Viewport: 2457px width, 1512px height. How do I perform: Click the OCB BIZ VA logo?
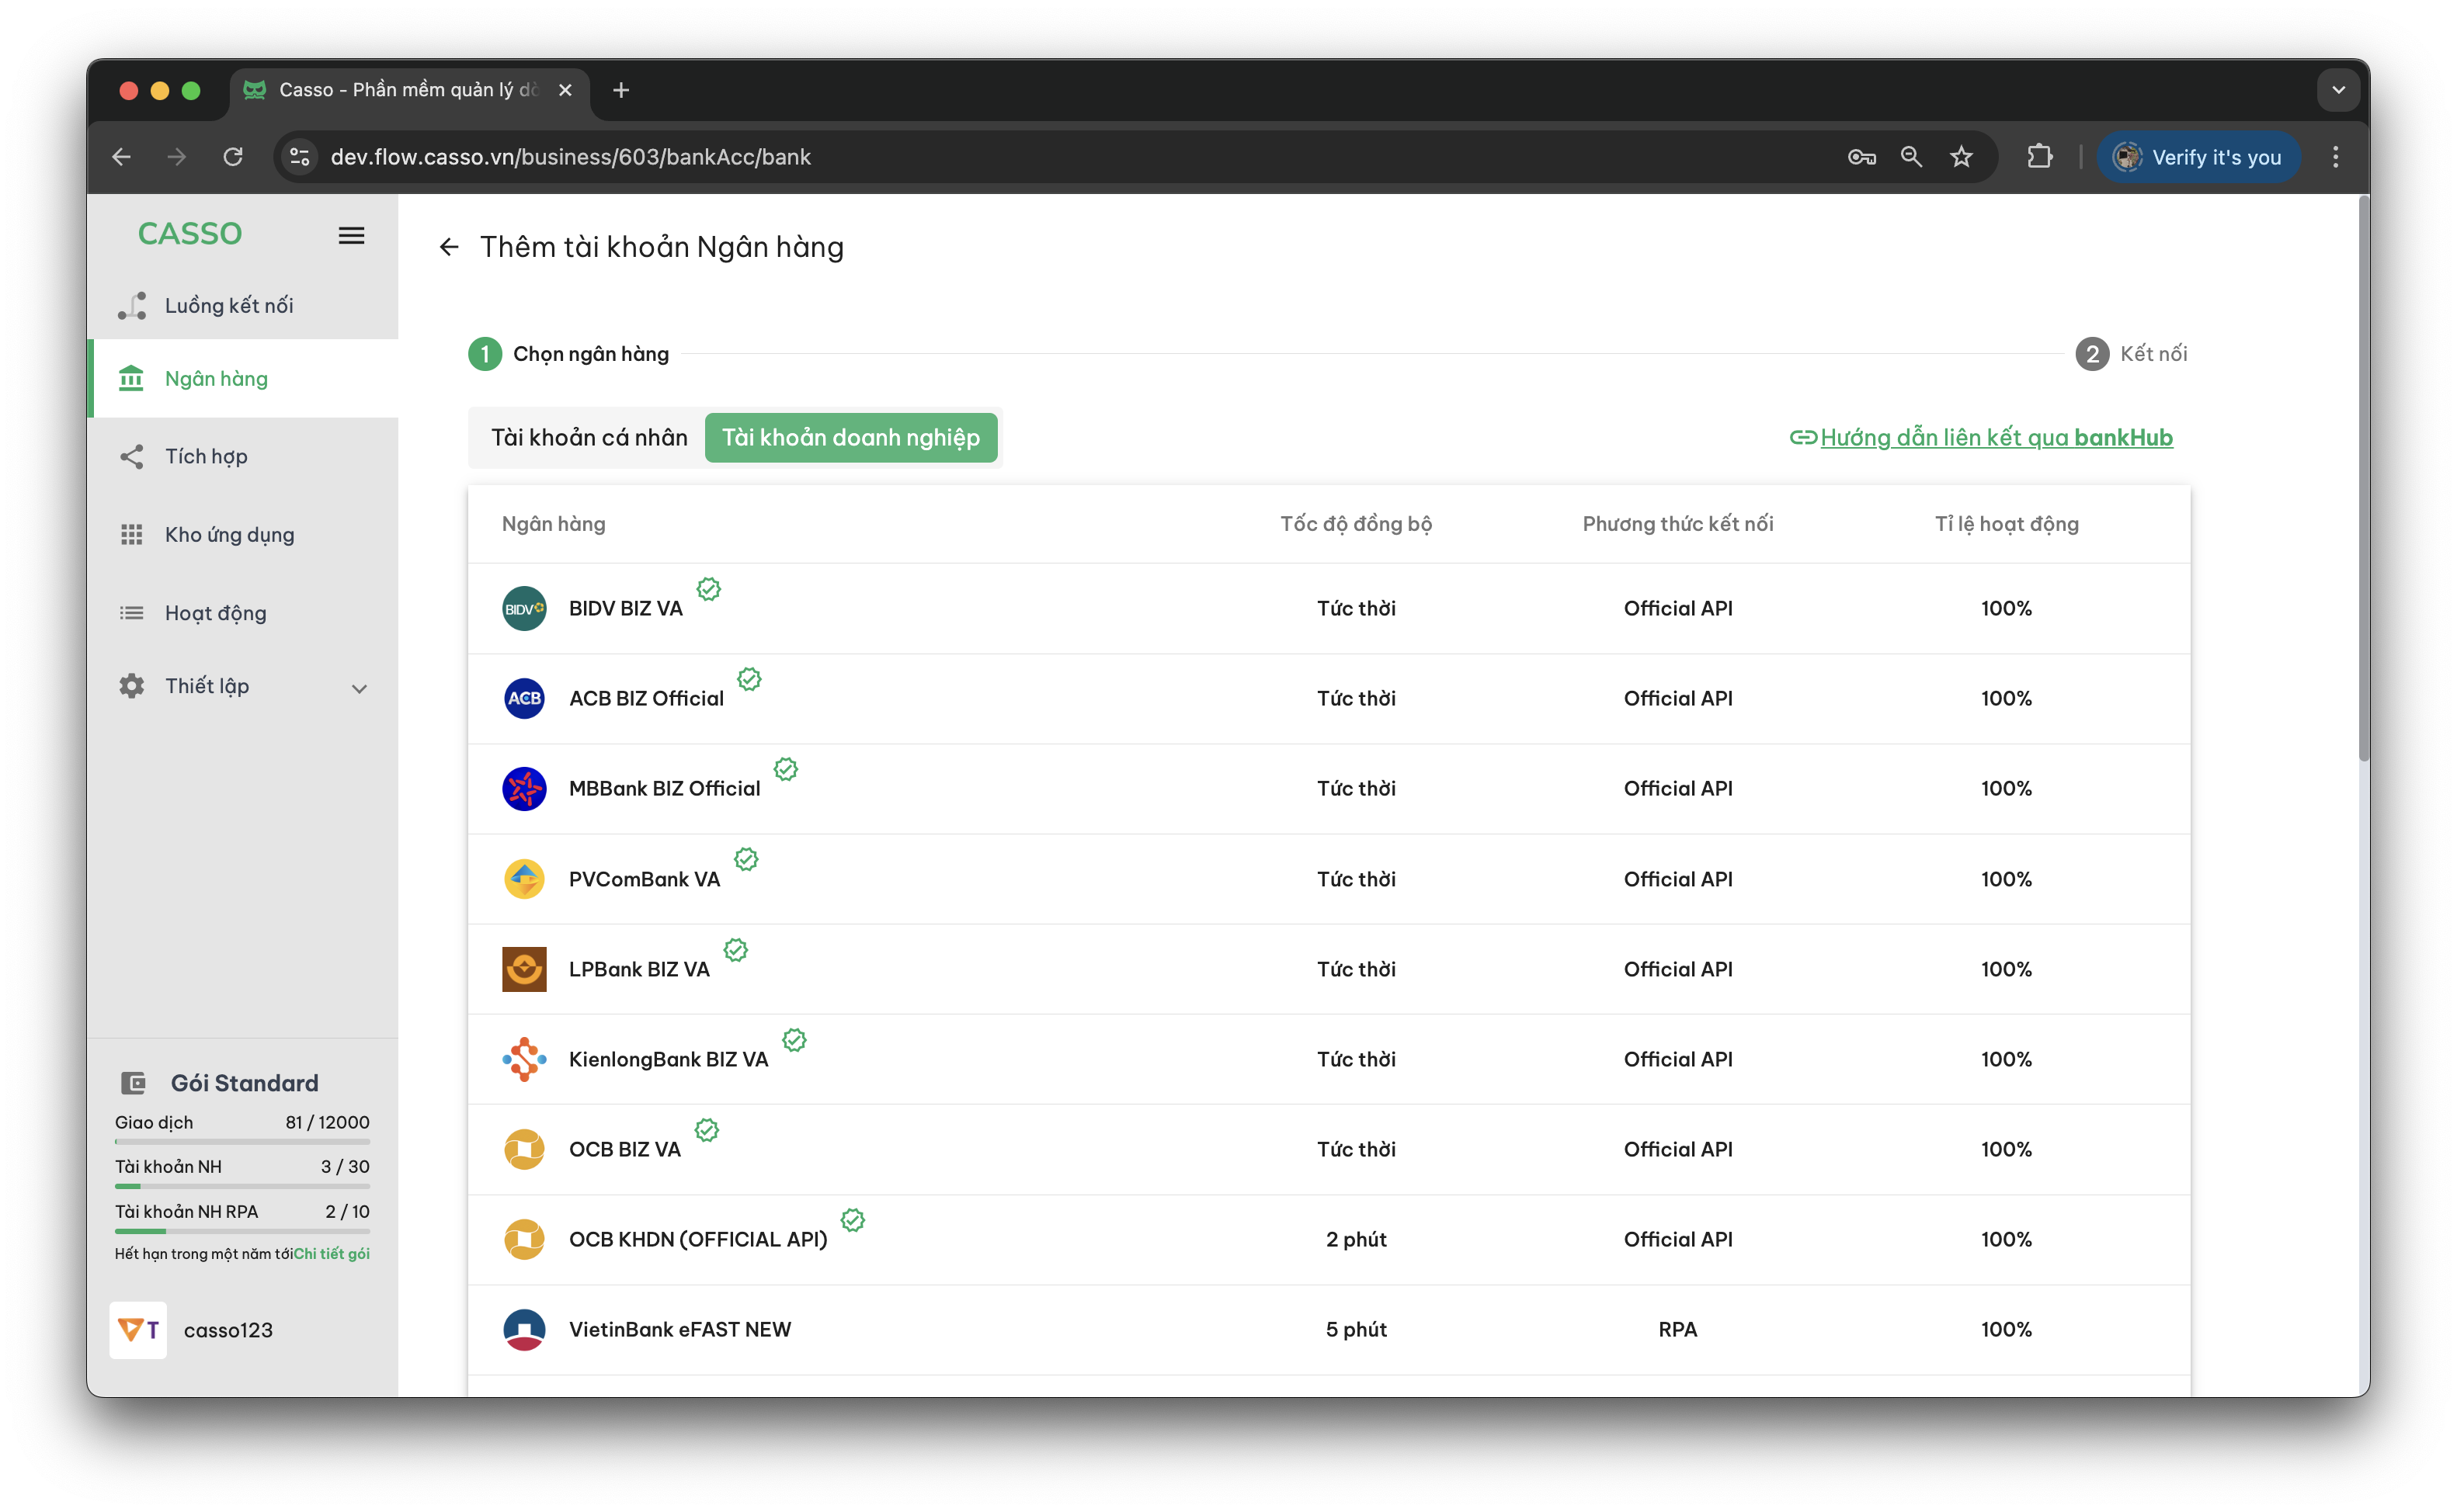point(524,1149)
